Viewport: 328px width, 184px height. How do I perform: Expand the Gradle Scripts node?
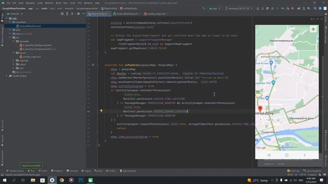pyautogui.click(x=7, y=76)
